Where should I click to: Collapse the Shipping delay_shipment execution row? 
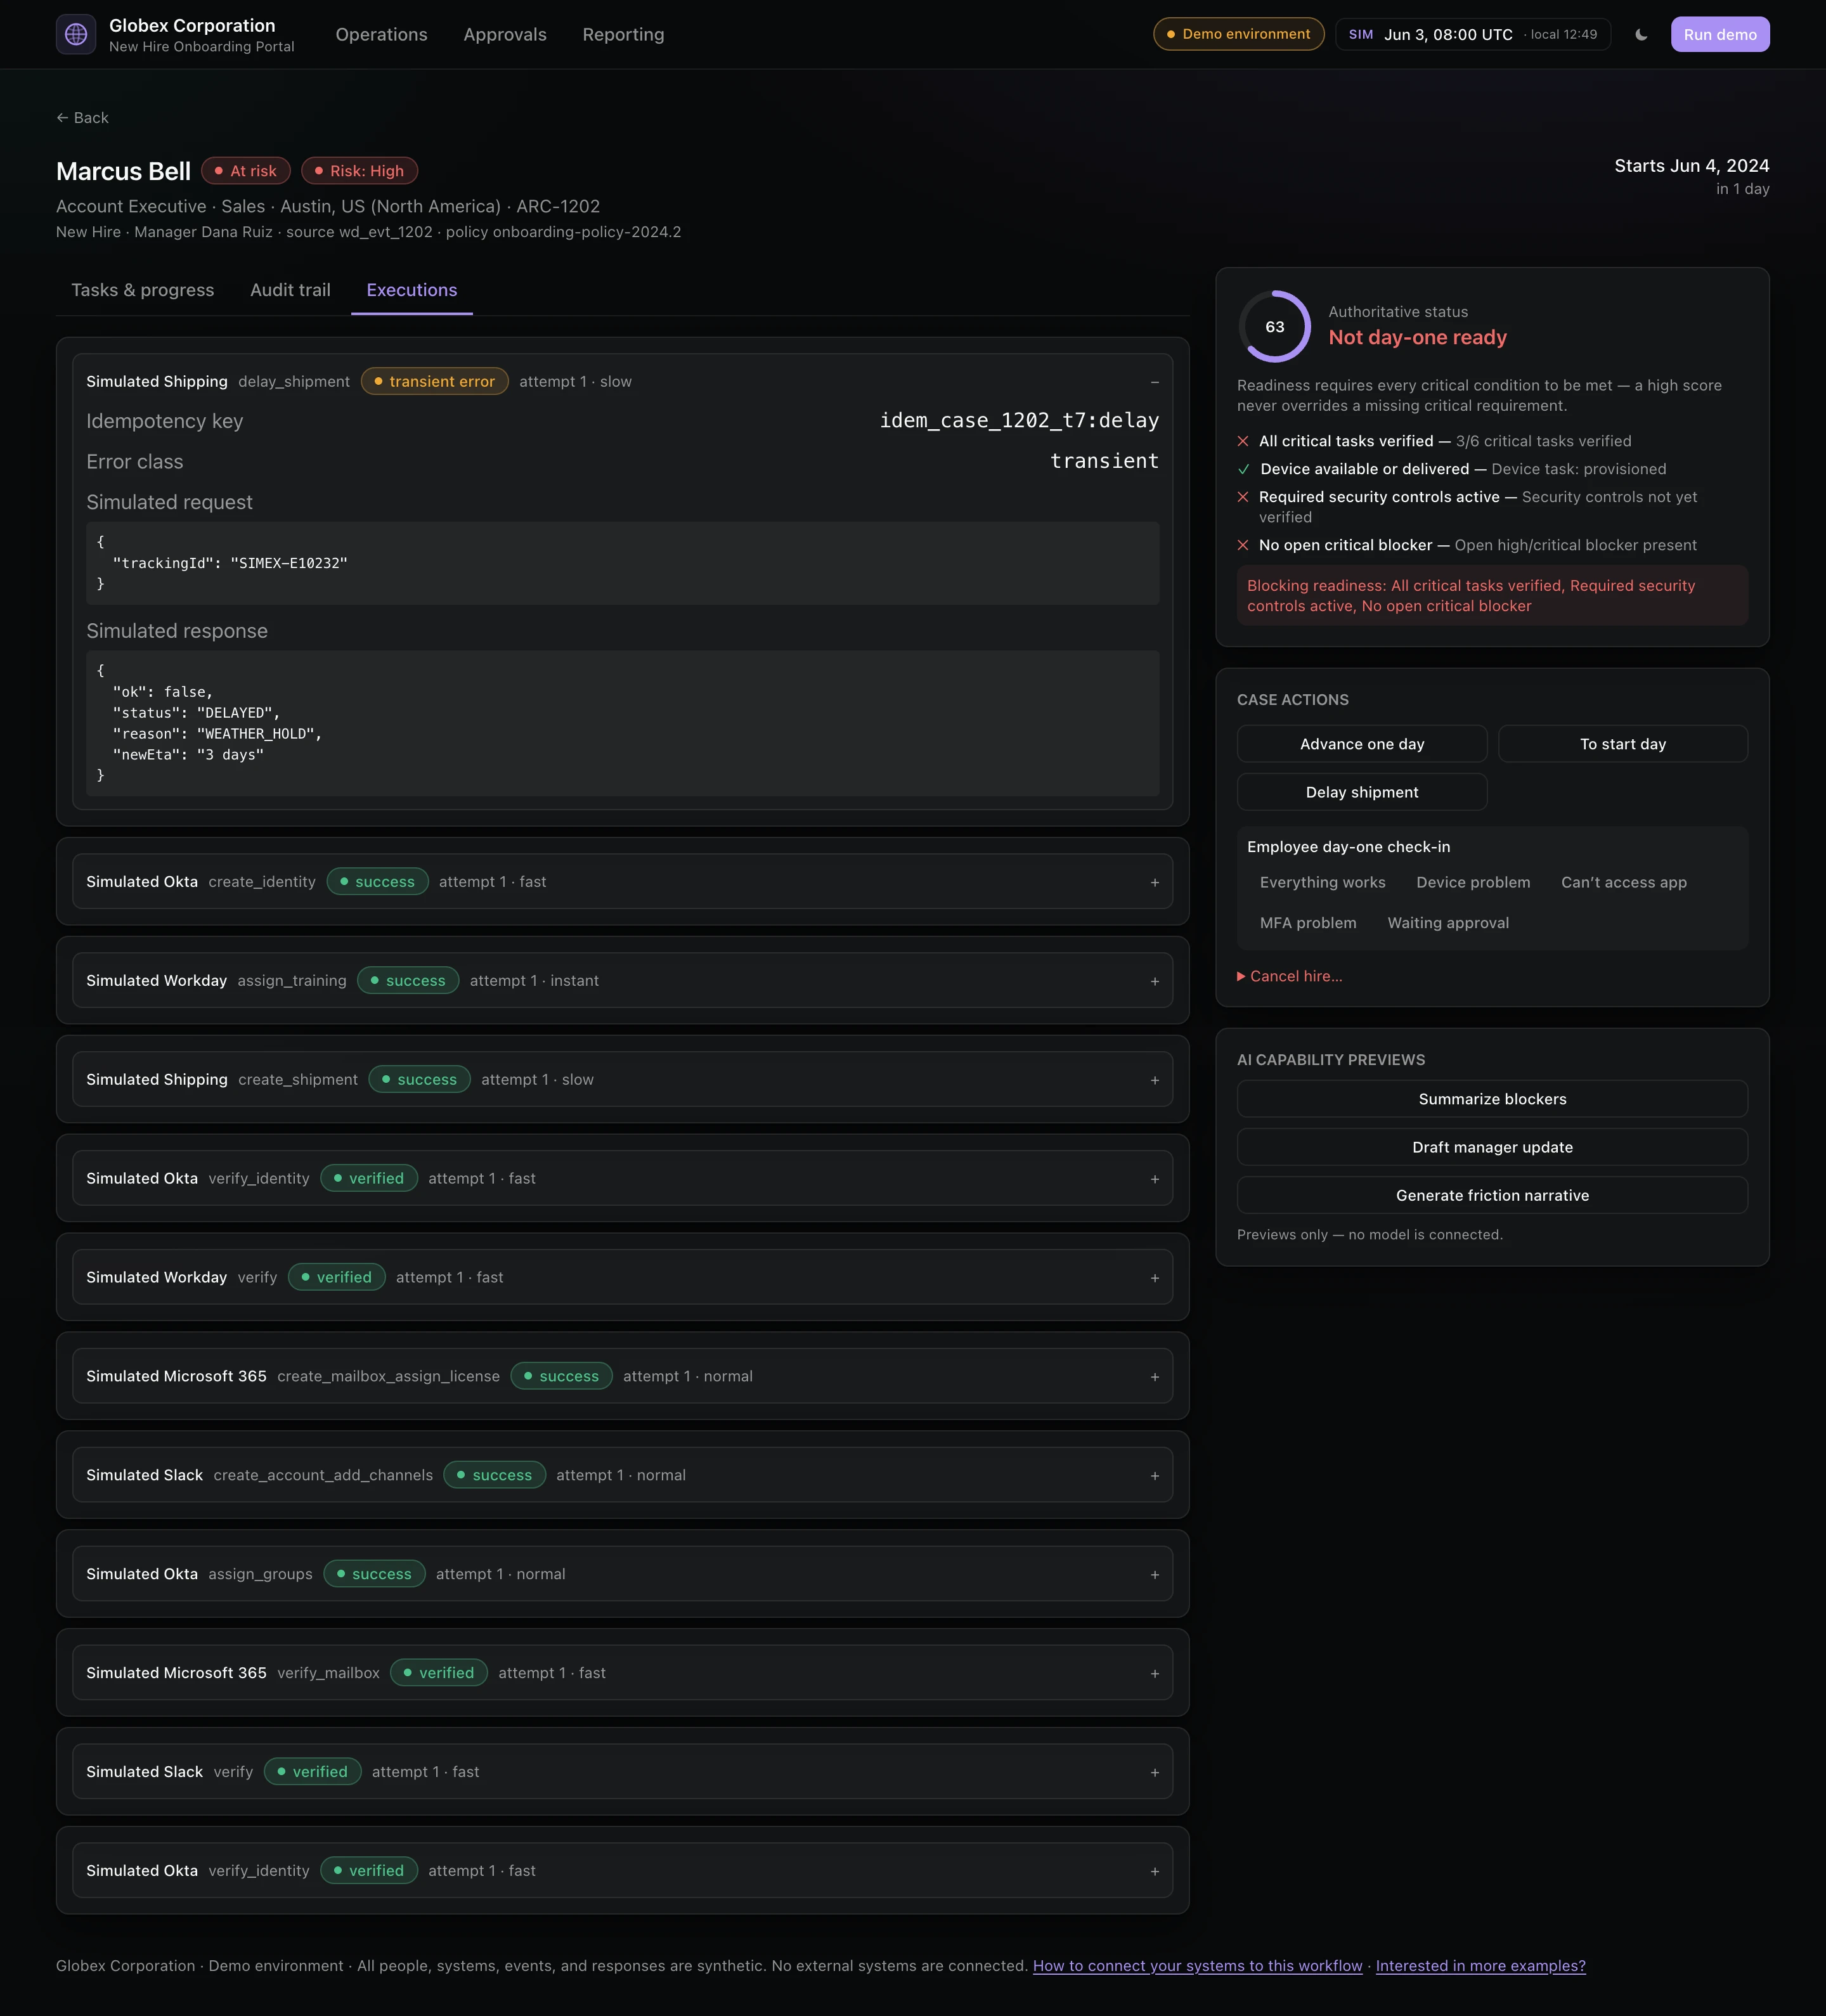coord(622,381)
